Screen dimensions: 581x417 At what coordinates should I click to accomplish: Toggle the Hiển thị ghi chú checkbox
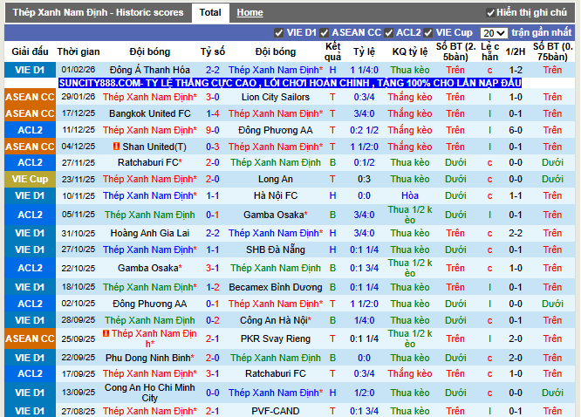pos(490,13)
